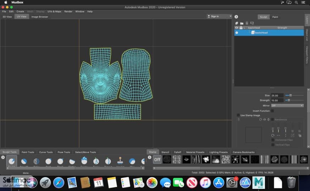Open Spotlight search in menu bar
The image size is (310, 191).
click(x=296, y=2)
